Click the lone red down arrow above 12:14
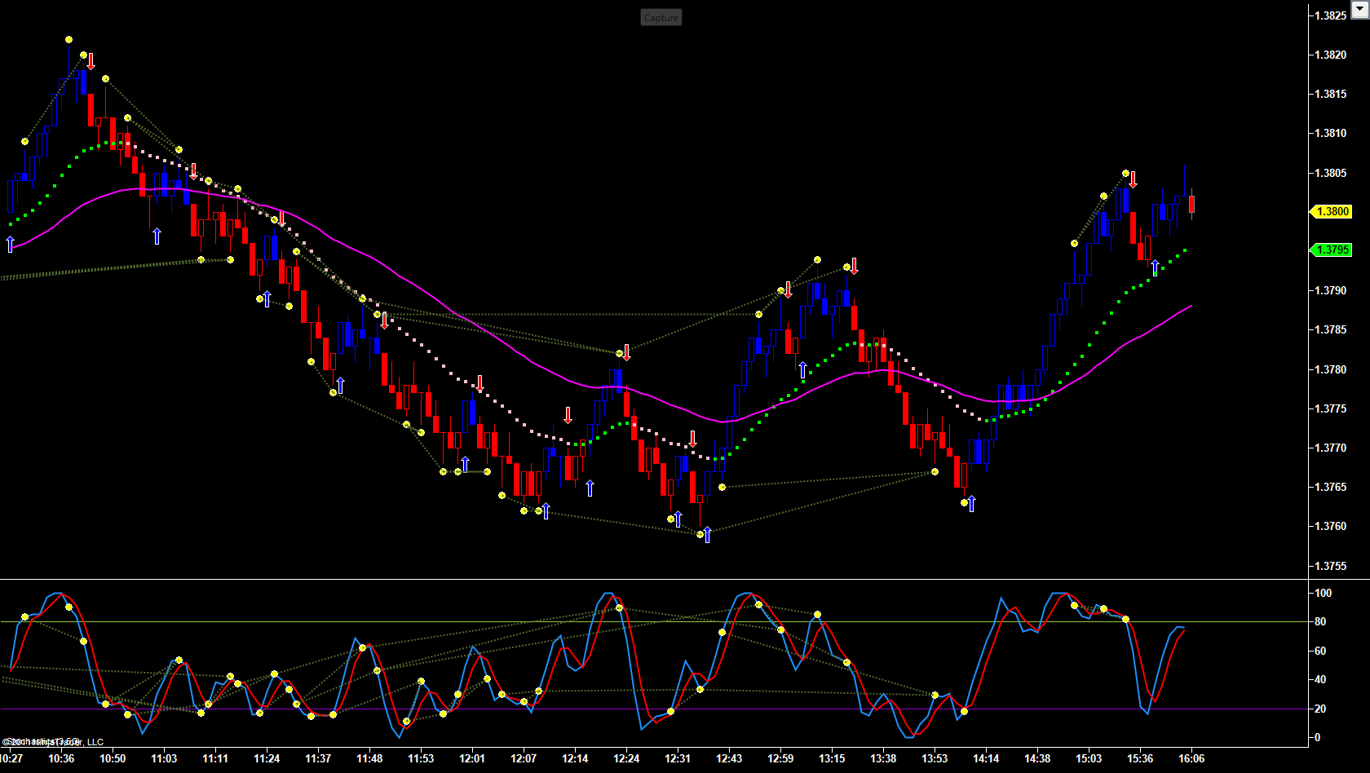 coord(568,415)
